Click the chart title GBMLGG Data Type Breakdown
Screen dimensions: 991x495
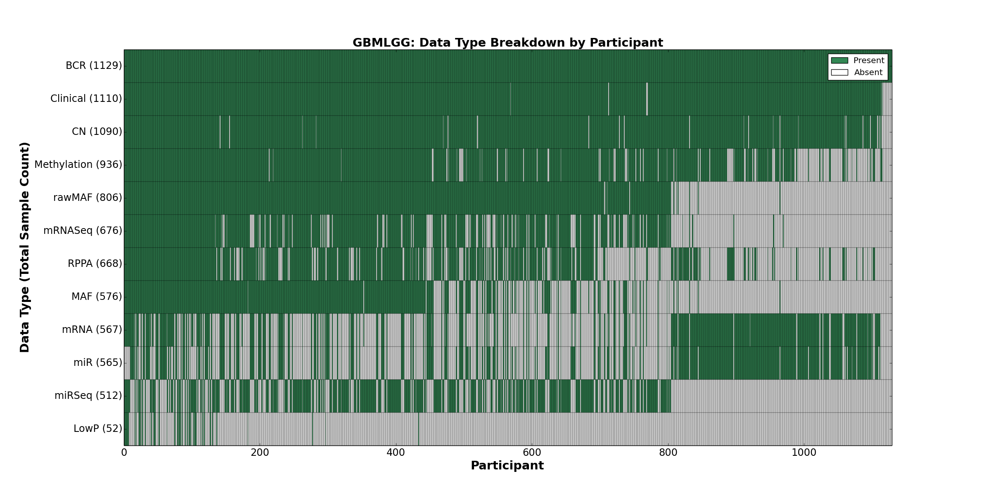[507, 43]
